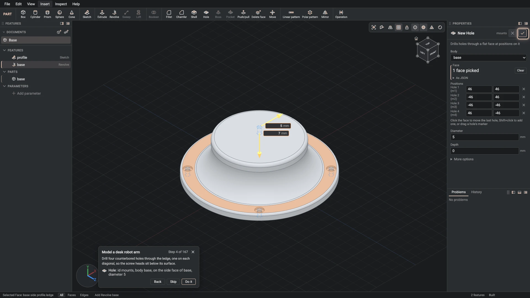
Task: Start a new Sketch
Action: click(x=87, y=14)
